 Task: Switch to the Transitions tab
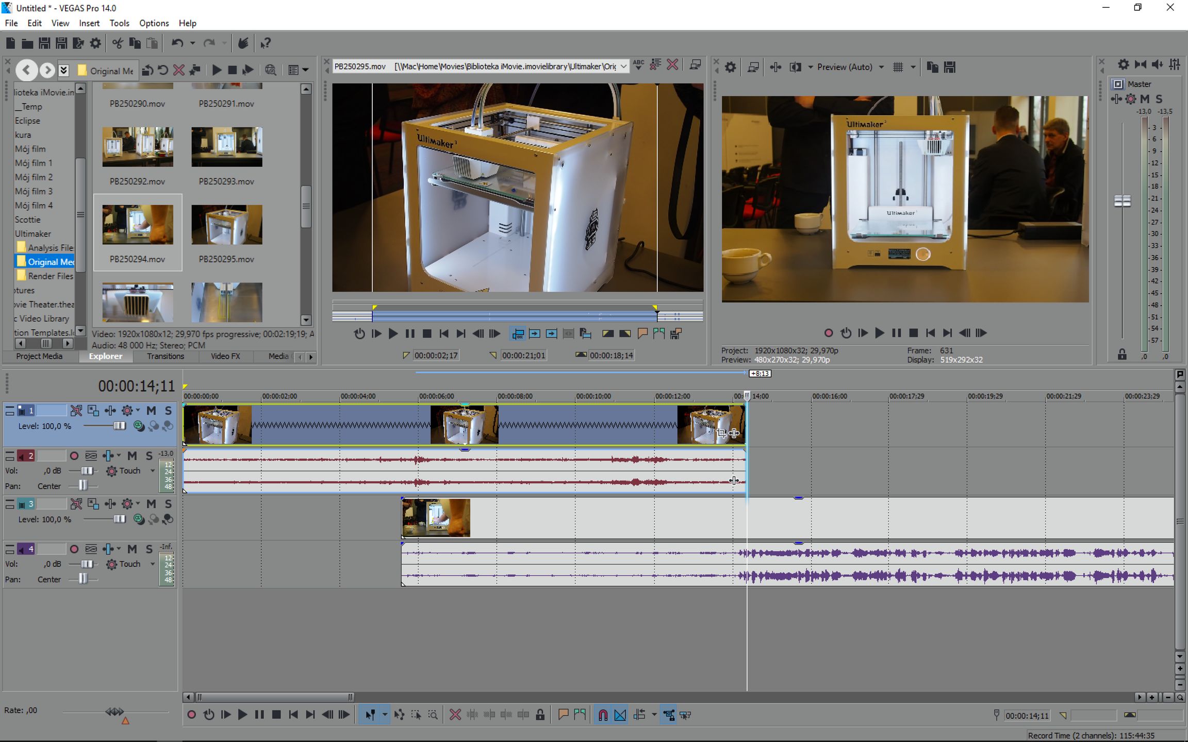coord(165,356)
